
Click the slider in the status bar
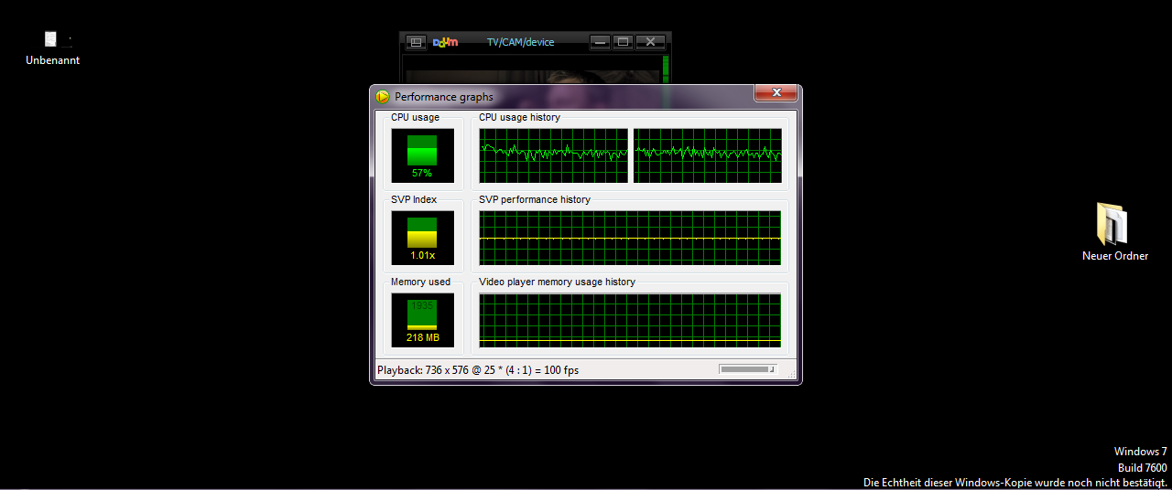click(x=747, y=369)
